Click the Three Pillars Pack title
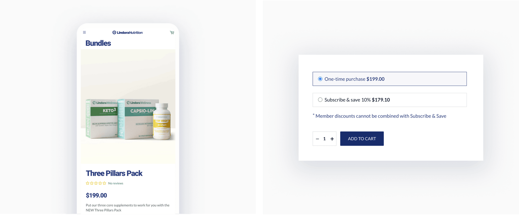Image resolution: width=519 pixels, height=215 pixels. (x=114, y=173)
